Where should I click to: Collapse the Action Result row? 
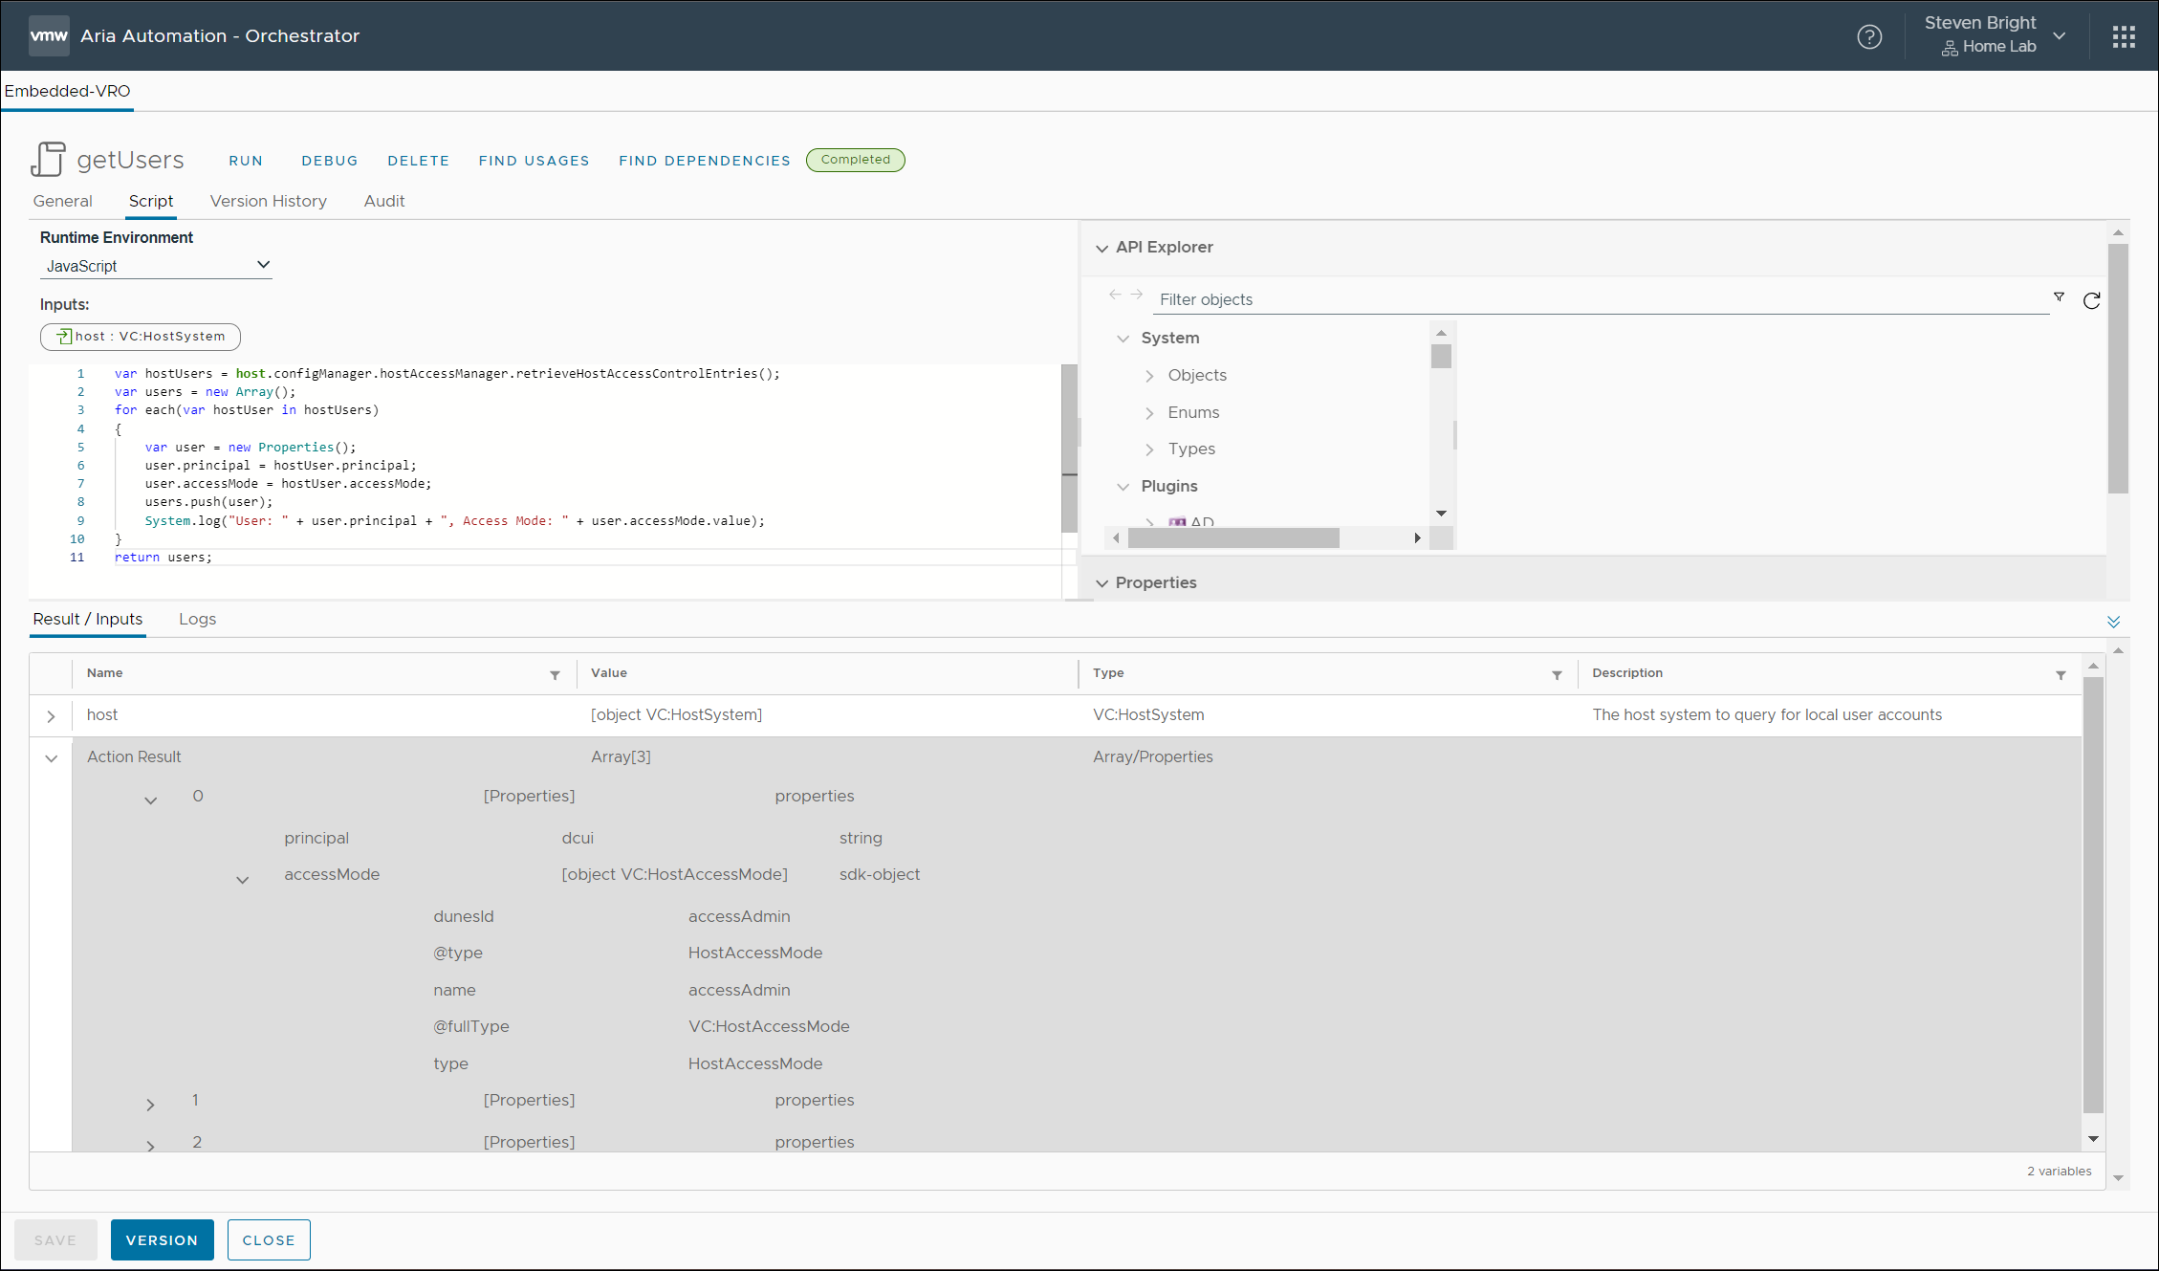click(x=52, y=758)
